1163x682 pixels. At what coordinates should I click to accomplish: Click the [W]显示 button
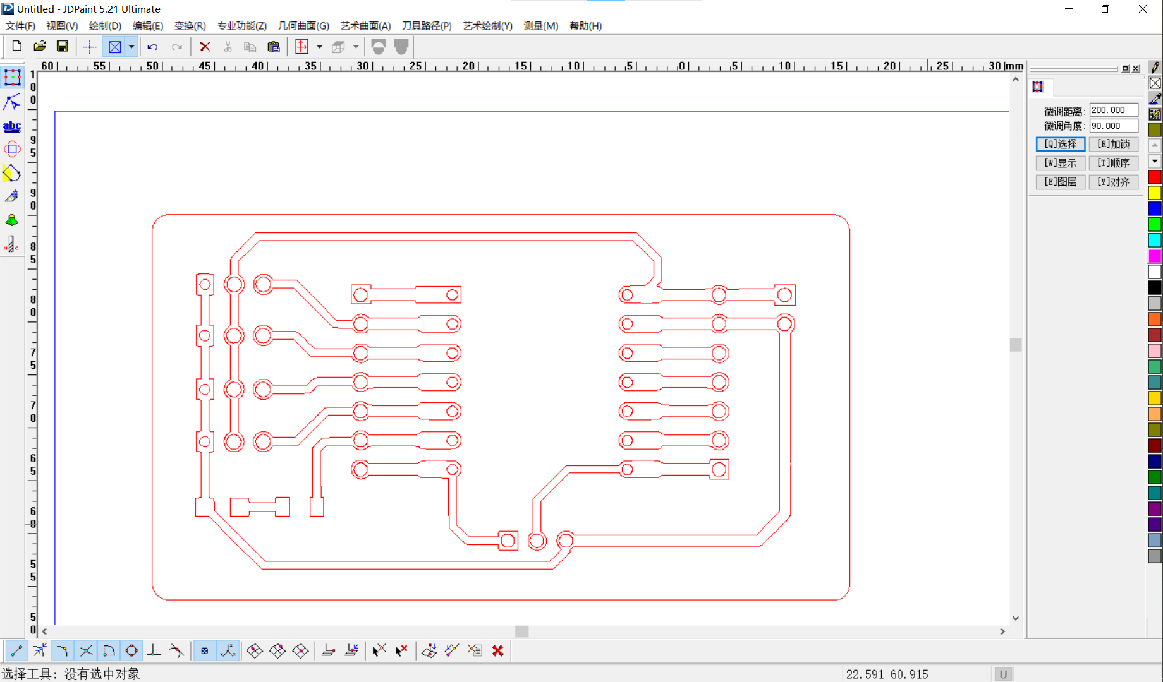pyautogui.click(x=1061, y=163)
